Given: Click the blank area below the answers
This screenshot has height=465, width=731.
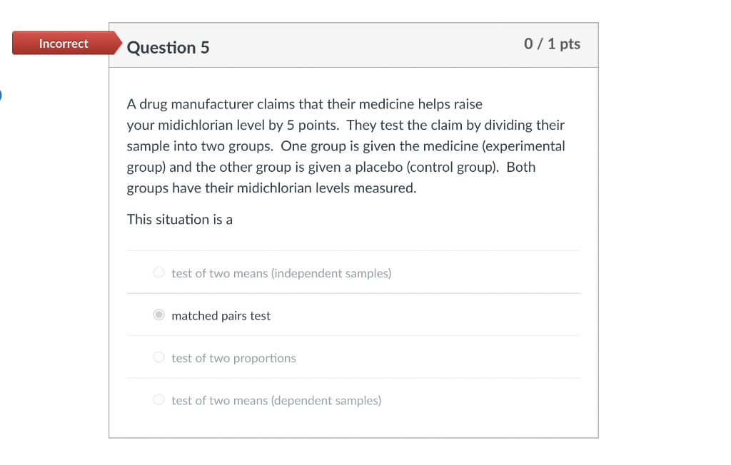Looking at the screenshot, I should point(353,424).
